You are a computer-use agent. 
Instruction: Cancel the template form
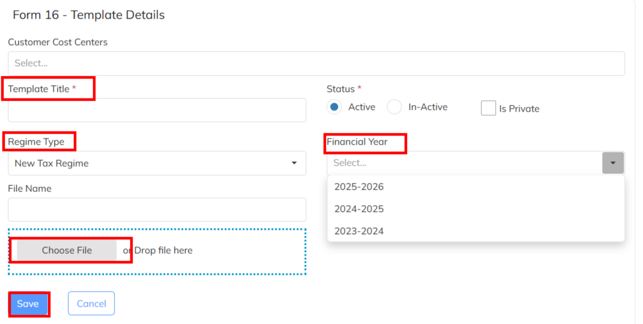[91, 304]
